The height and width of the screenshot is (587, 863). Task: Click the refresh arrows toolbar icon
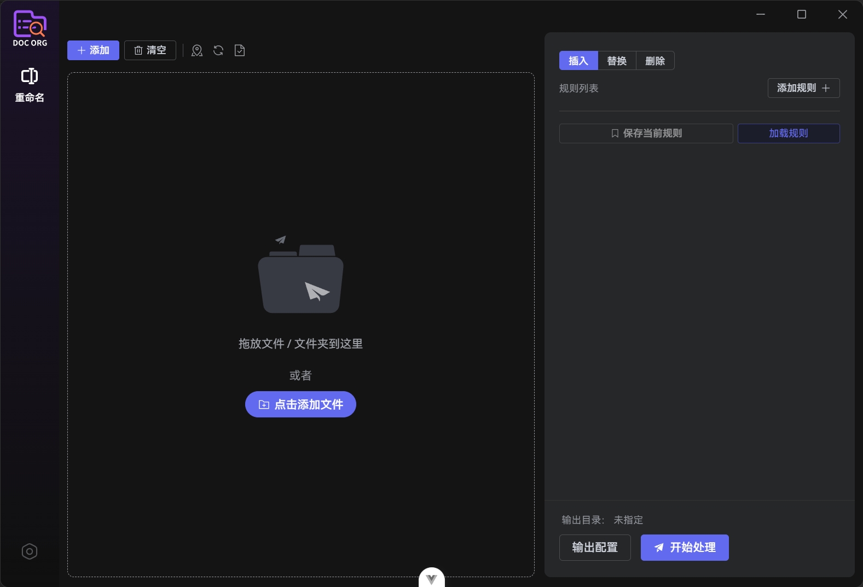pos(218,51)
